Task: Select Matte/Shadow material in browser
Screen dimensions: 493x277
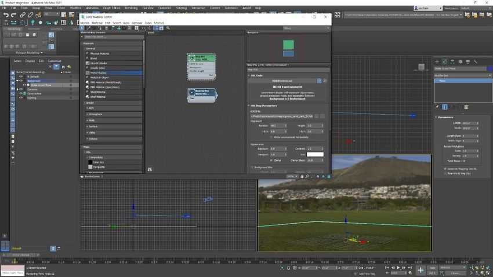Action: pos(114,72)
